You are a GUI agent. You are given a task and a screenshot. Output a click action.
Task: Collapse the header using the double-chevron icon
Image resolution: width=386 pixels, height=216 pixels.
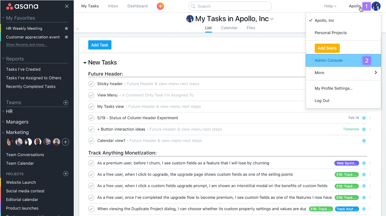78,29
